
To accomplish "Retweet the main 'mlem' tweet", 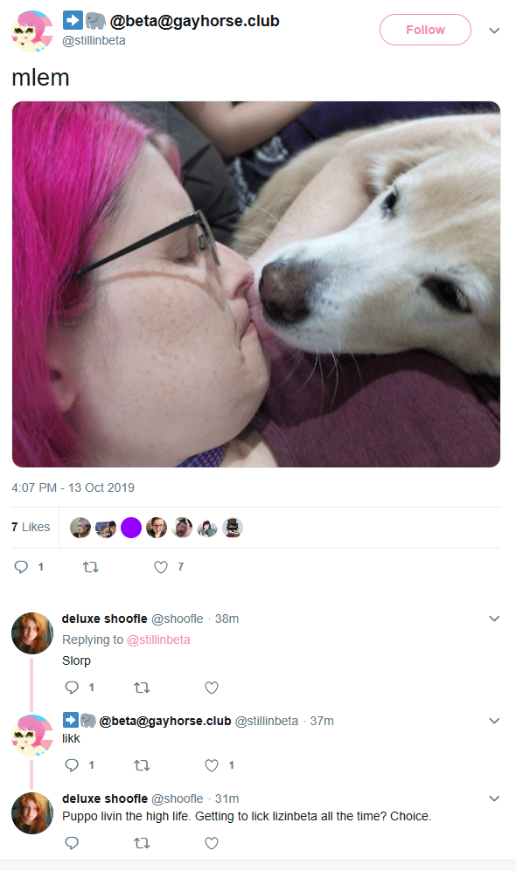I will (91, 567).
